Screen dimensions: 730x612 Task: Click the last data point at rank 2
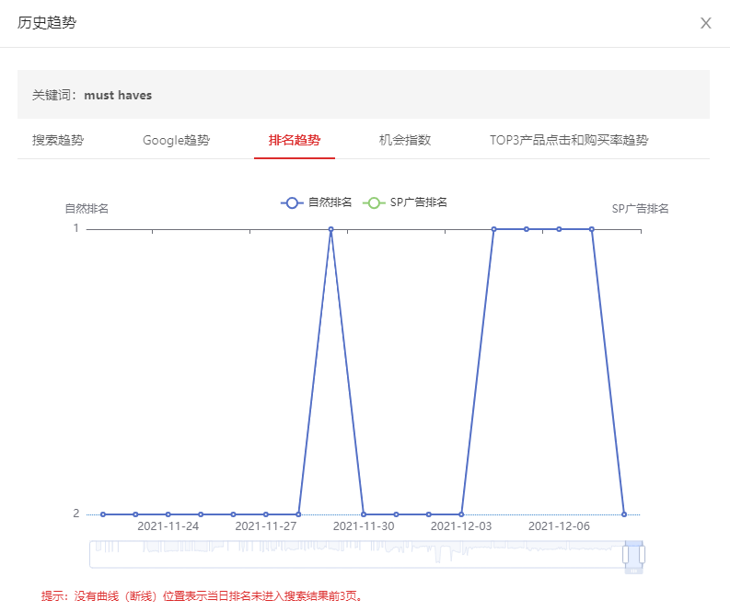[x=624, y=514]
